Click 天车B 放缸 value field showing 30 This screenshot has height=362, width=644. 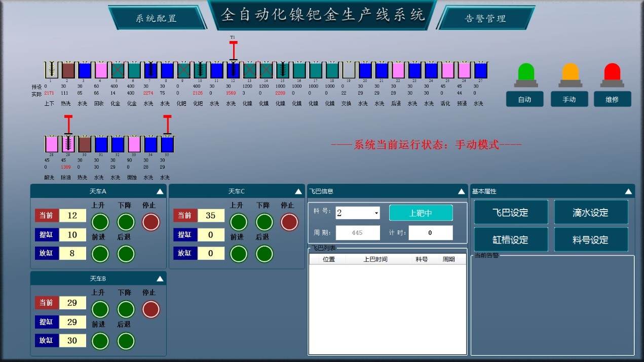pos(72,341)
